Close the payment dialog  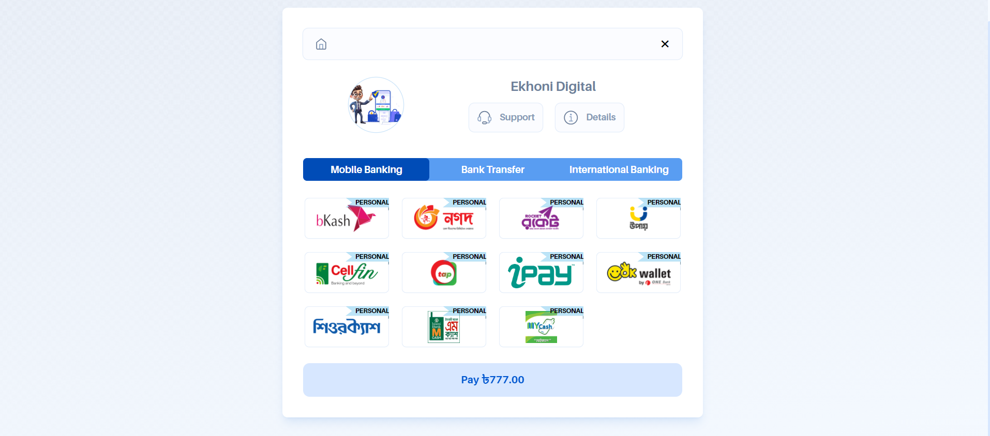pyautogui.click(x=665, y=44)
